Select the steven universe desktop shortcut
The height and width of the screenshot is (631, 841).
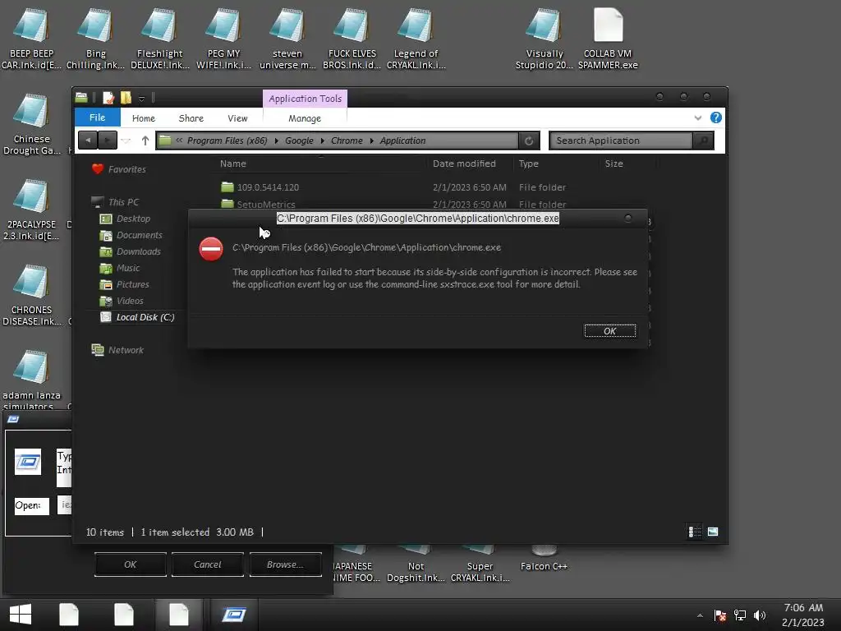point(287,39)
